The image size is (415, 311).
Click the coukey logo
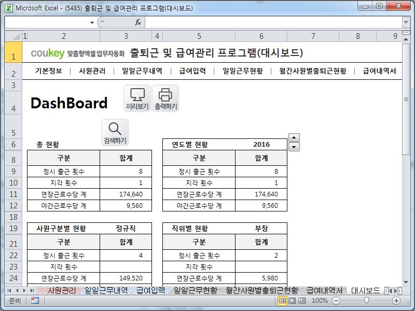47,53
